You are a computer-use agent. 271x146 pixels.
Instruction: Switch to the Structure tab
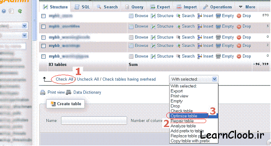pyautogui.click(x=55, y=7)
